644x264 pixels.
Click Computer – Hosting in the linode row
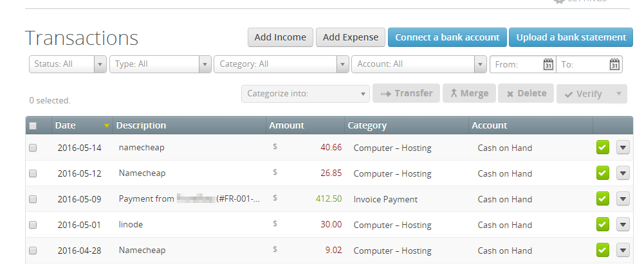tap(392, 225)
